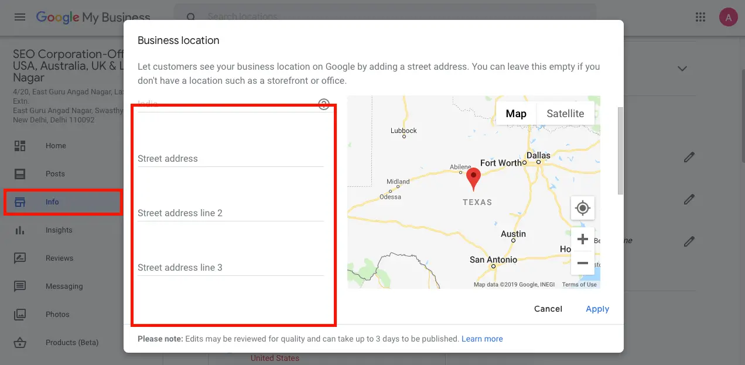Open Home in the sidebar
745x365 pixels.
pos(56,146)
